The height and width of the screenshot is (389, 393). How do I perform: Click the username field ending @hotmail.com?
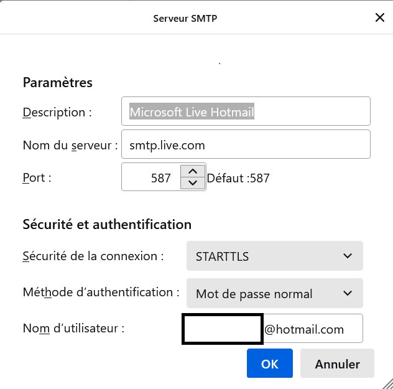coord(273,328)
